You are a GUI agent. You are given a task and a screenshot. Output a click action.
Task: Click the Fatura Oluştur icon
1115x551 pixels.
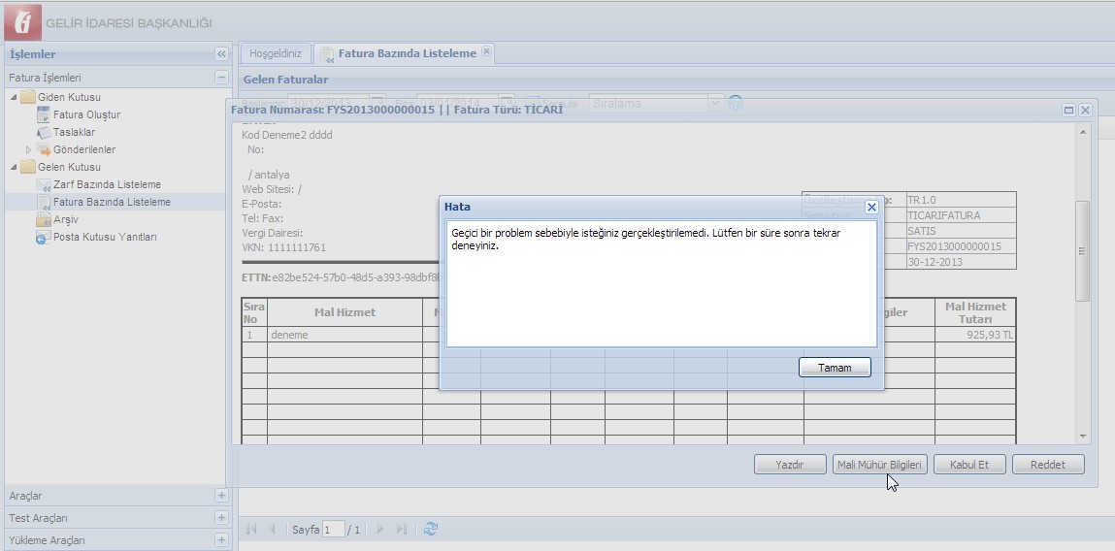pos(43,115)
